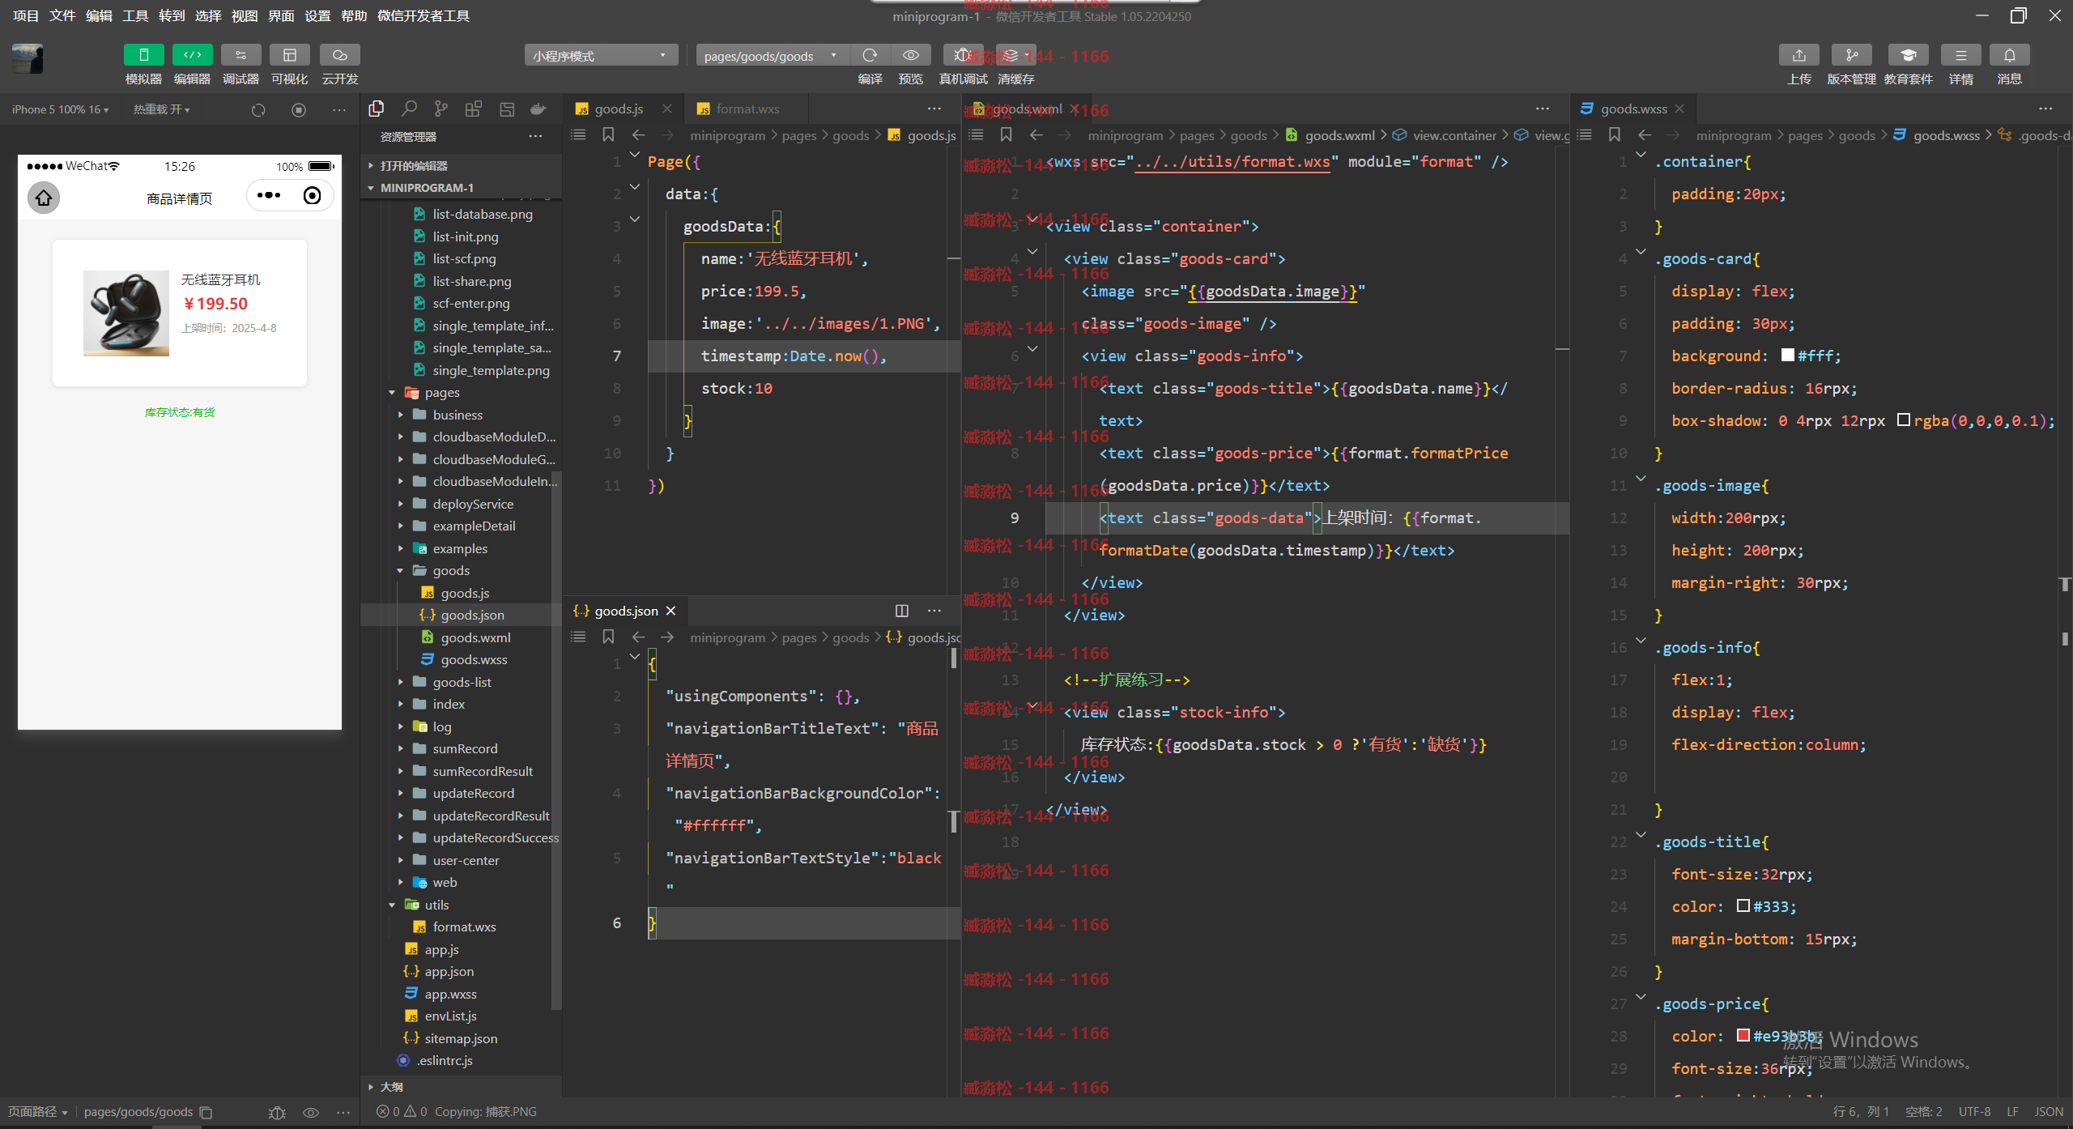Screen dimensions: 2073x1129
Task: Click the simulator stop record icon
Action: click(x=299, y=109)
